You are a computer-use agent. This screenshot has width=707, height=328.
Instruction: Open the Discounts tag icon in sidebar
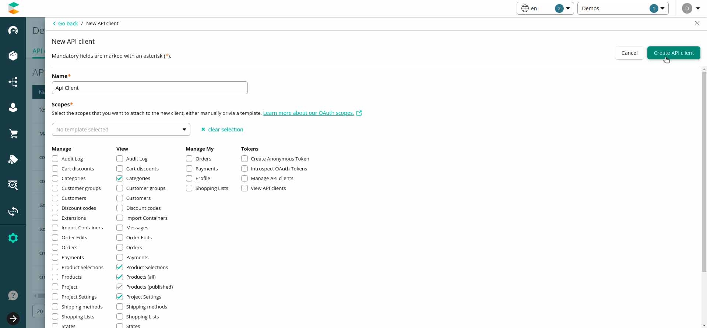[13, 159]
